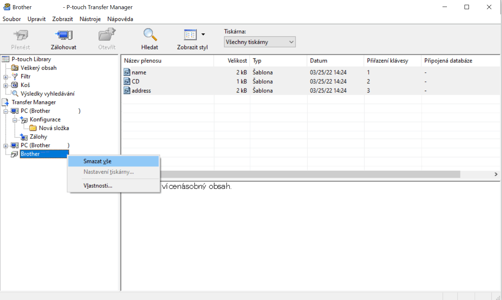The width and height of the screenshot is (502, 300).
Task: Select the Filtr tree node
Action: 25,76
